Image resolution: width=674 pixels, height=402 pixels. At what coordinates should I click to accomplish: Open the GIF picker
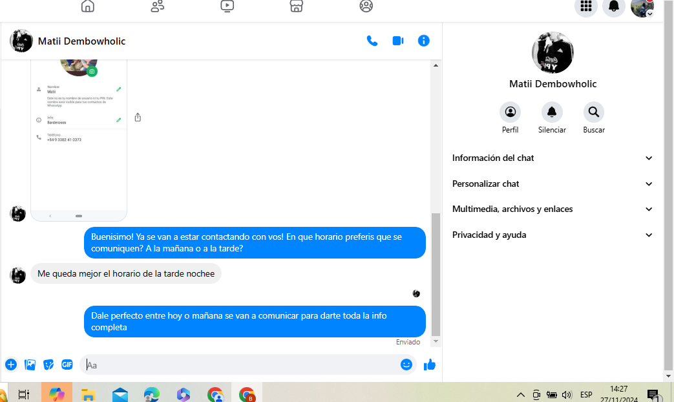coord(67,365)
